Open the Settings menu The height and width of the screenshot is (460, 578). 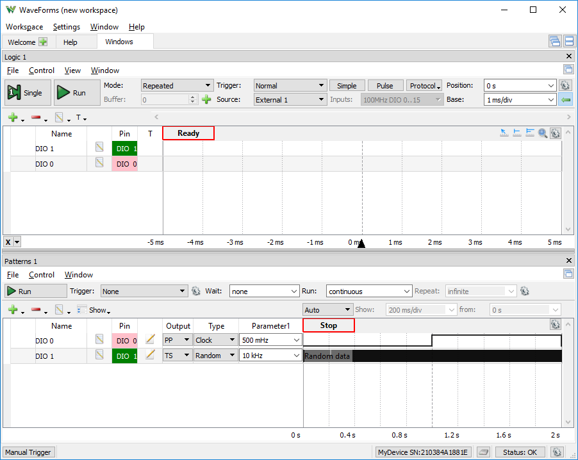point(67,27)
